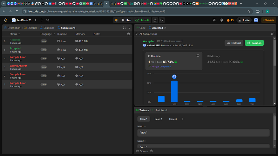
Task: Click the word1 input field
Action: [x=203, y=133]
